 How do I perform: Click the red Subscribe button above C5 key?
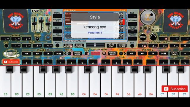pos(11,62)
